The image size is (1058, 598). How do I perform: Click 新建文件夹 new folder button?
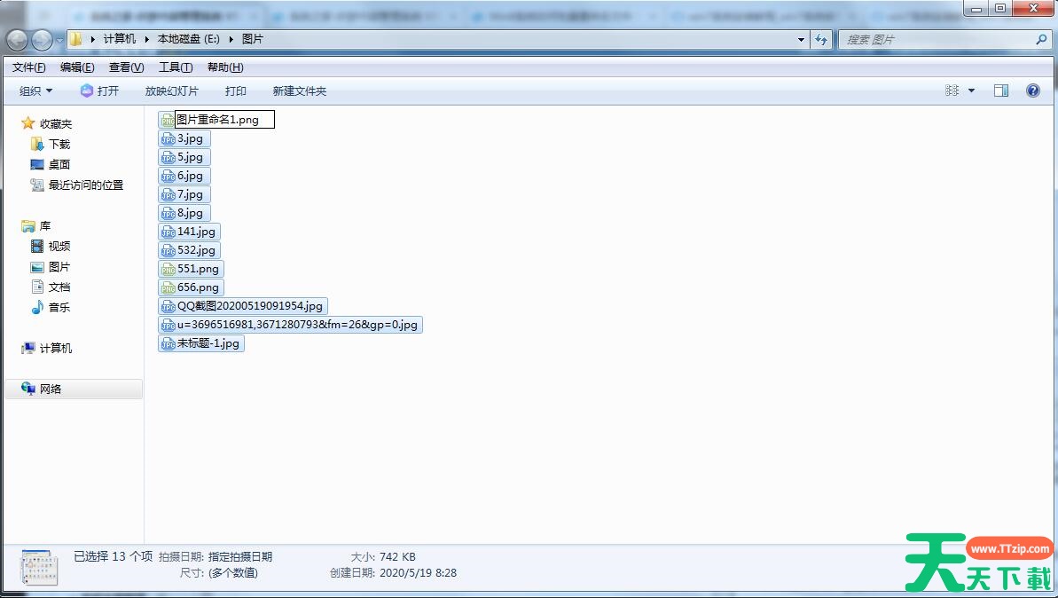click(x=300, y=91)
